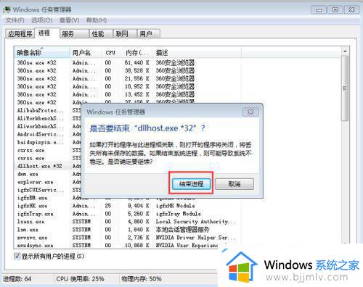Close the Task Manager window
This screenshot has width=363, height=287.
(x=351, y=10)
